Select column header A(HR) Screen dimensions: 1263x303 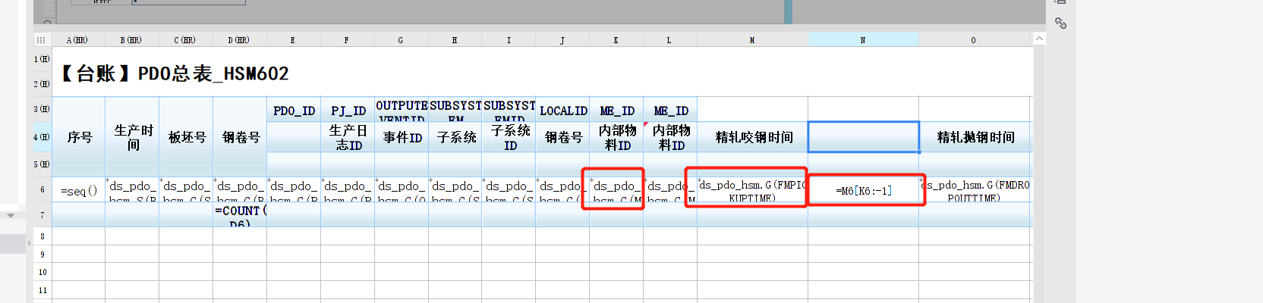click(77, 40)
